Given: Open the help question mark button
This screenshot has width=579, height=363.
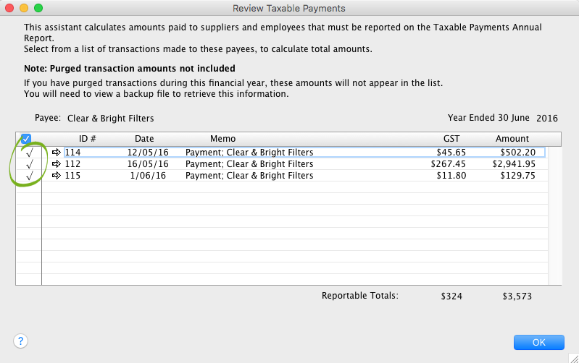Looking at the screenshot, I should point(21,341).
